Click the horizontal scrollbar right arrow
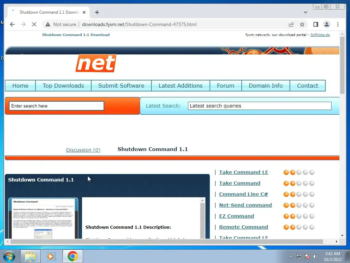The width and height of the screenshot is (350, 263). pyautogui.click(x=337, y=241)
